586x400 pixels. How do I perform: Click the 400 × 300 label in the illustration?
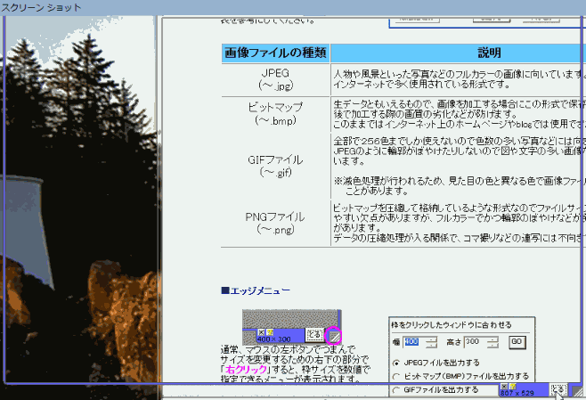(x=274, y=339)
